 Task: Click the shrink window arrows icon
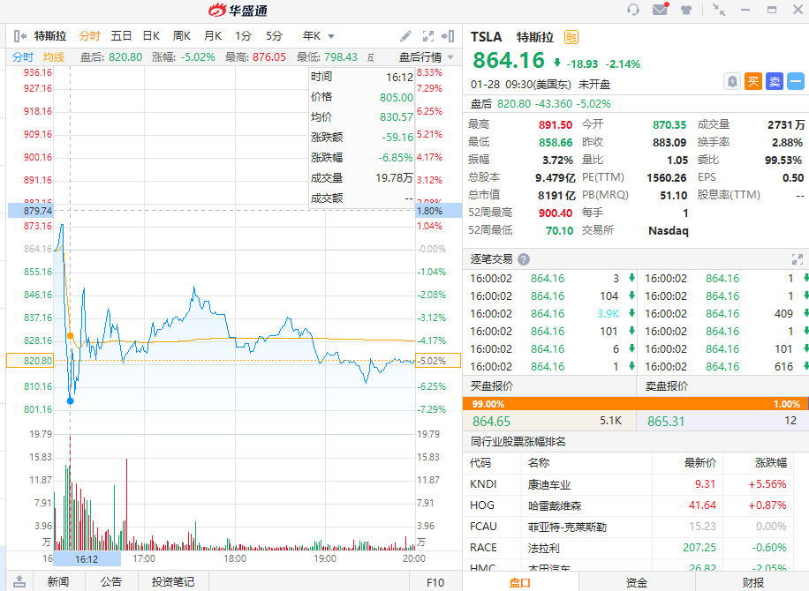pyautogui.click(x=719, y=10)
